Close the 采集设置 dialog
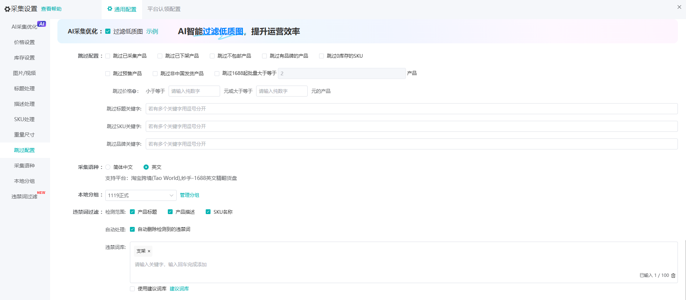The width and height of the screenshot is (686, 300). coord(679,7)
